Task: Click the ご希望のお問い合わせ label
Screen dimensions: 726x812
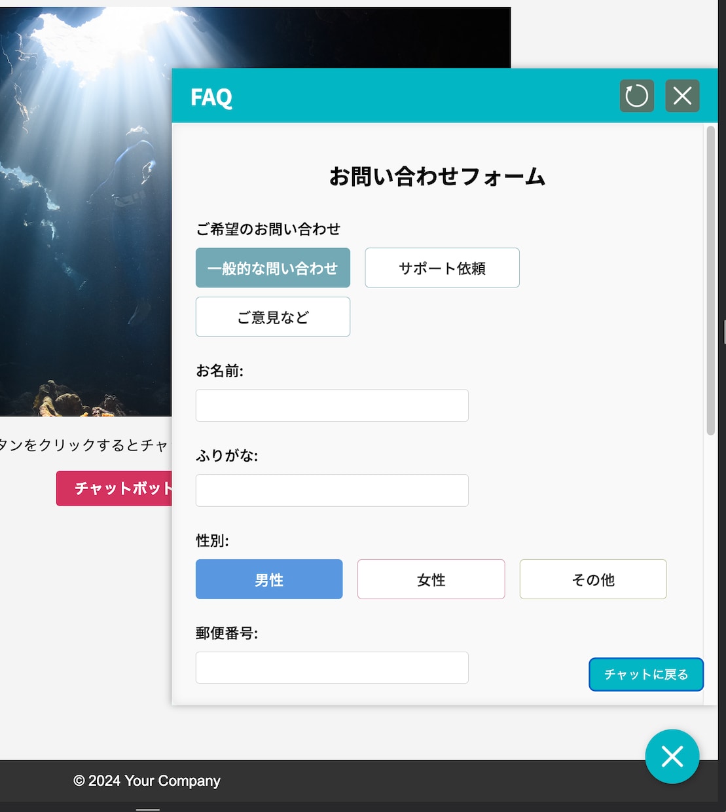Action: pos(268,229)
